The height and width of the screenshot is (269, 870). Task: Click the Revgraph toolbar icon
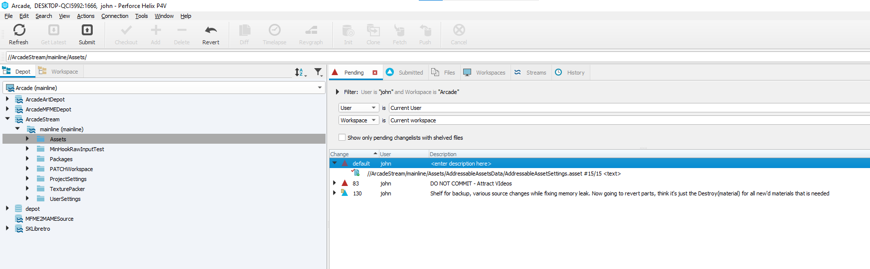point(311,31)
